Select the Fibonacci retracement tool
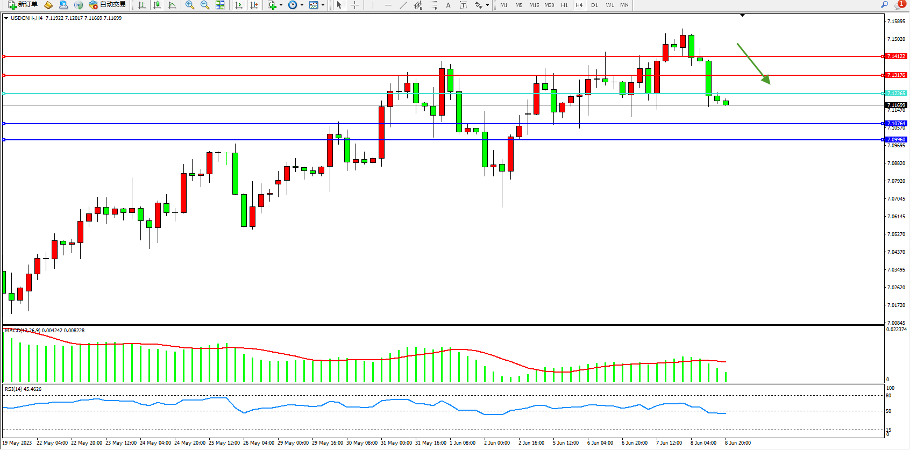The image size is (910, 450). pos(433,5)
